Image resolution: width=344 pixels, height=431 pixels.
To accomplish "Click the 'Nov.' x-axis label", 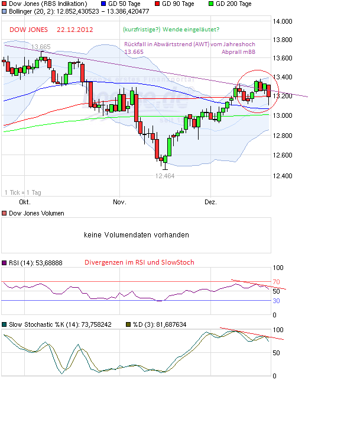I will coord(119,202).
